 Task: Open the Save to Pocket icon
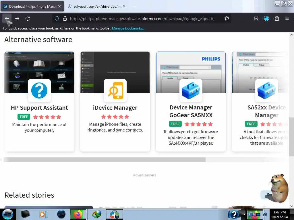coord(256,18)
